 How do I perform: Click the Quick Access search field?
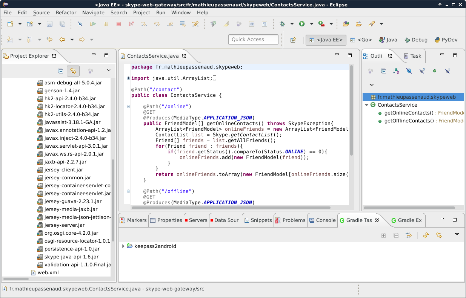(253, 40)
